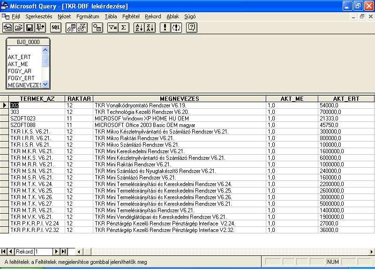Screen dimensions: 375x269
Task: Click the cell TKR I.K.S. V6.21.
Action: pos(37,132)
